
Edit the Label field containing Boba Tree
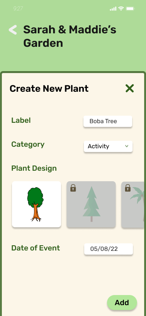coord(108,121)
